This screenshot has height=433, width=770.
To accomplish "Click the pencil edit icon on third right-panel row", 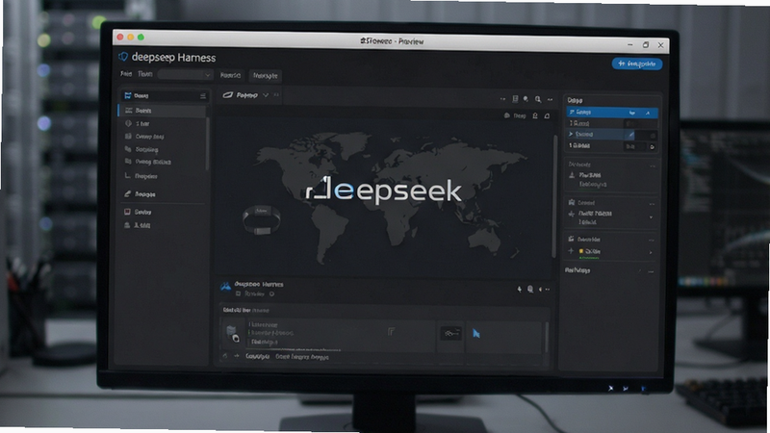I will coord(631,135).
